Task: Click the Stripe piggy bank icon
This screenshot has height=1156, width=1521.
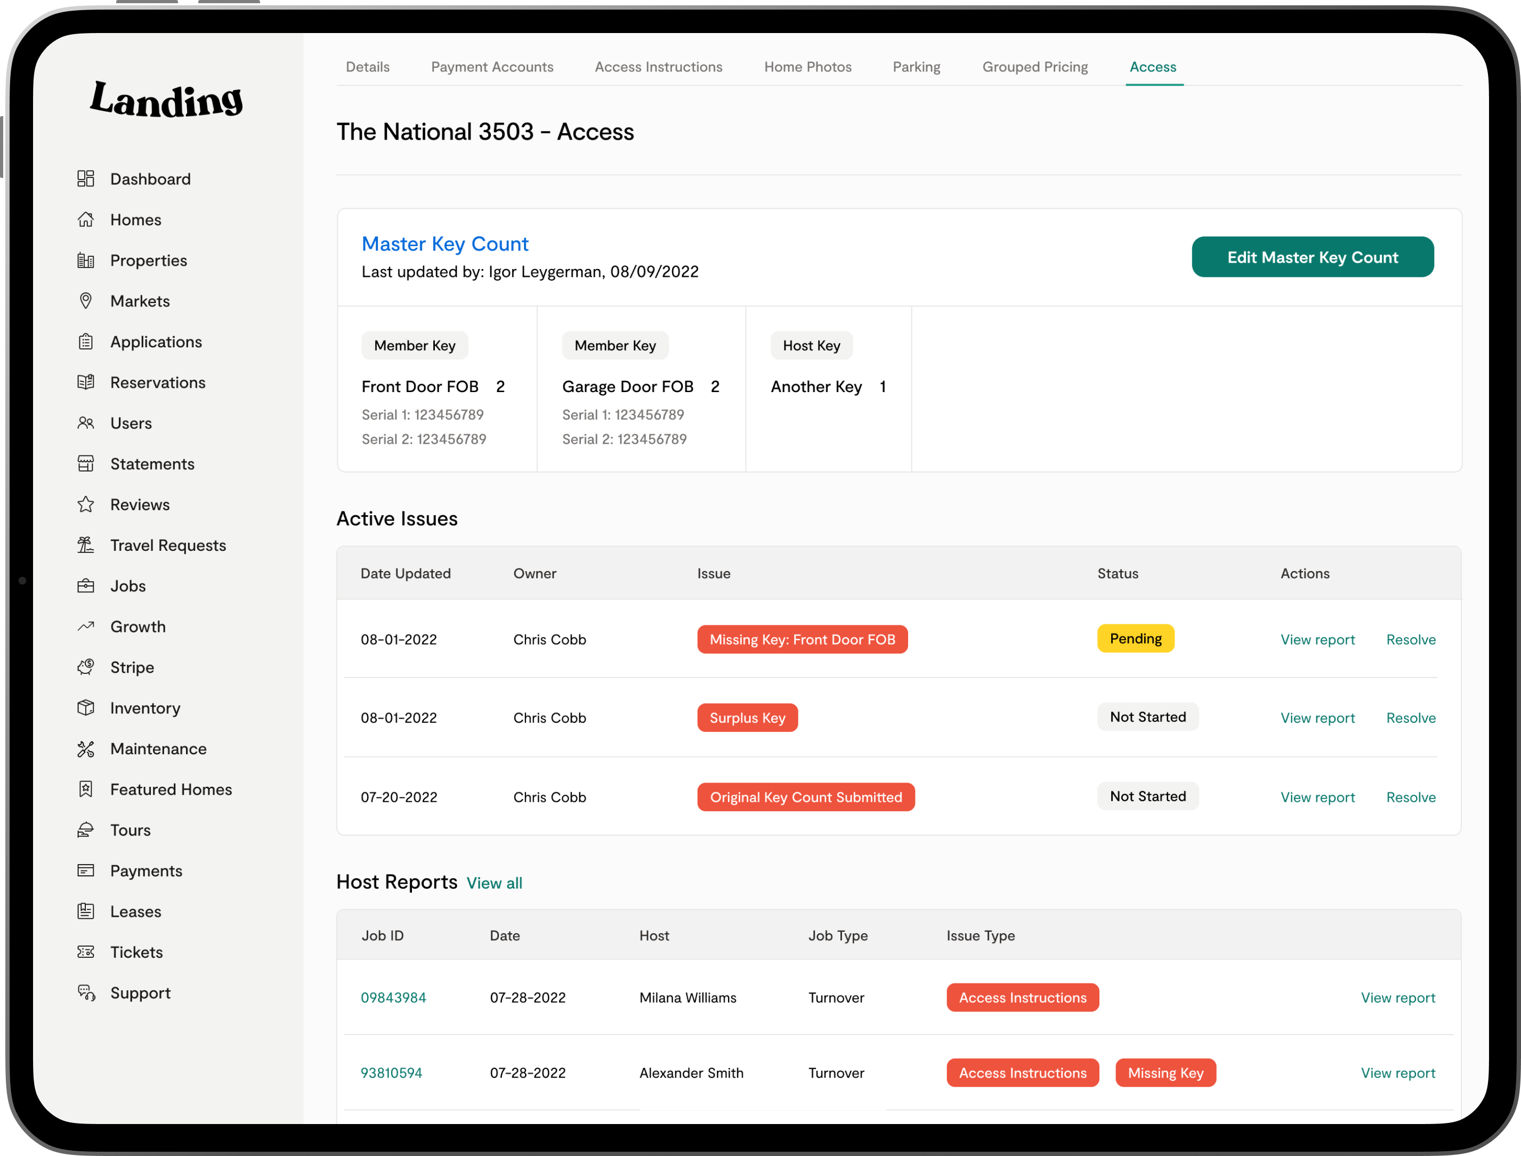Action: pyautogui.click(x=85, y=667)
